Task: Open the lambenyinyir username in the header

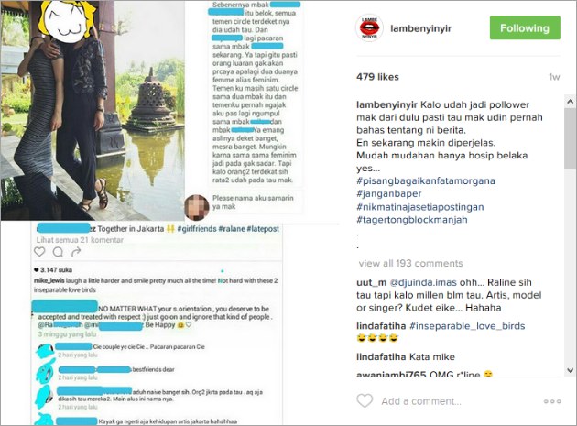Action: [x=420, y=28]
